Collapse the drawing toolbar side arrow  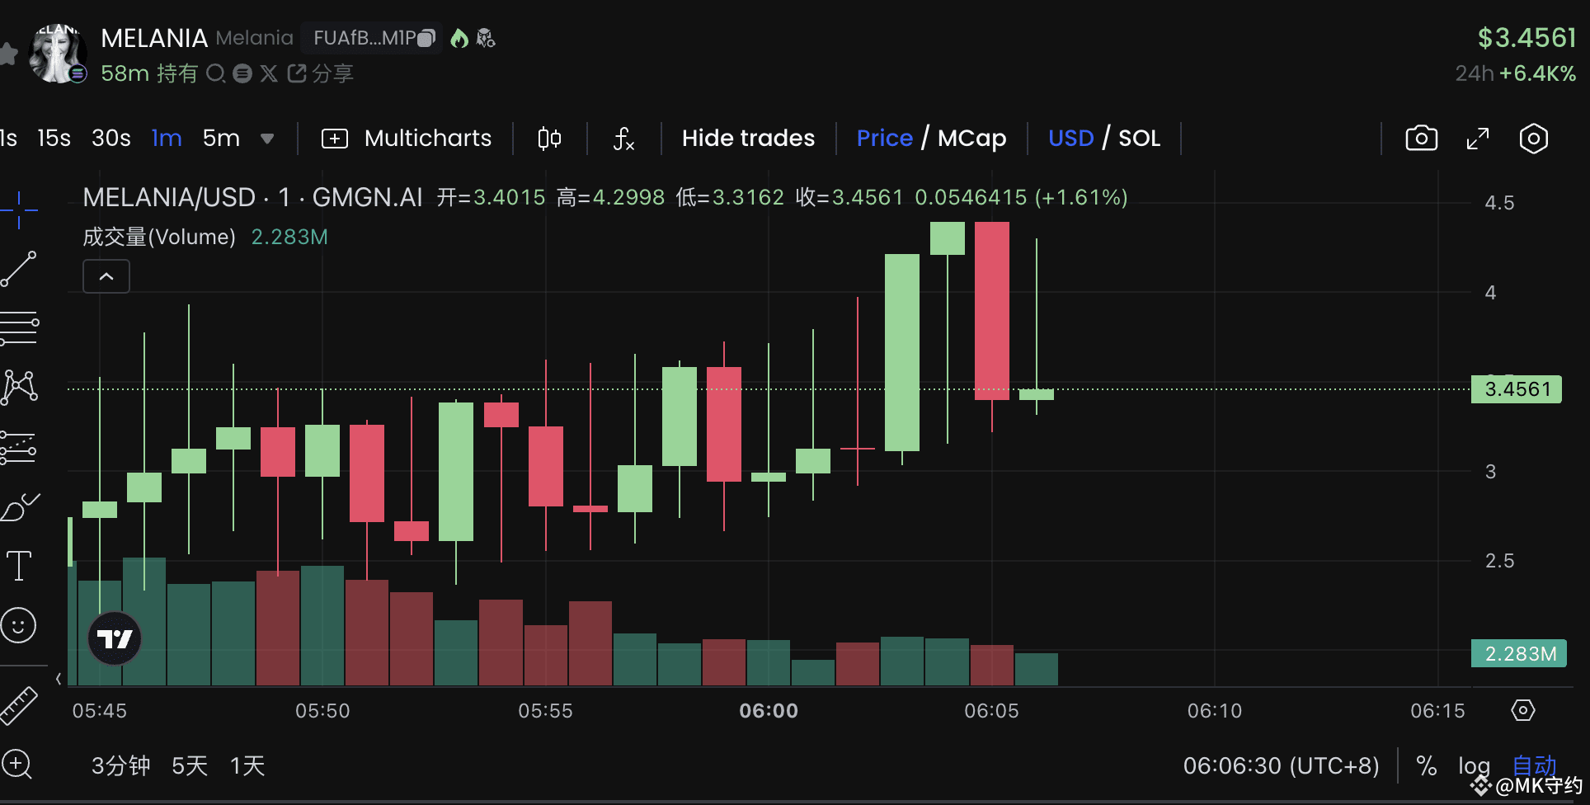pyautogui.click(x=58, y=679)
